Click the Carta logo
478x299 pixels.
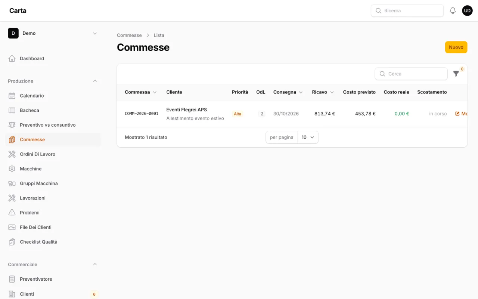pos(18,10)
